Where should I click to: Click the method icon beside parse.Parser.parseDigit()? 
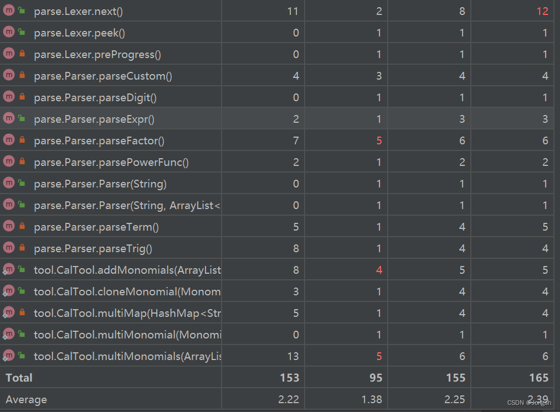coord(8,97)
